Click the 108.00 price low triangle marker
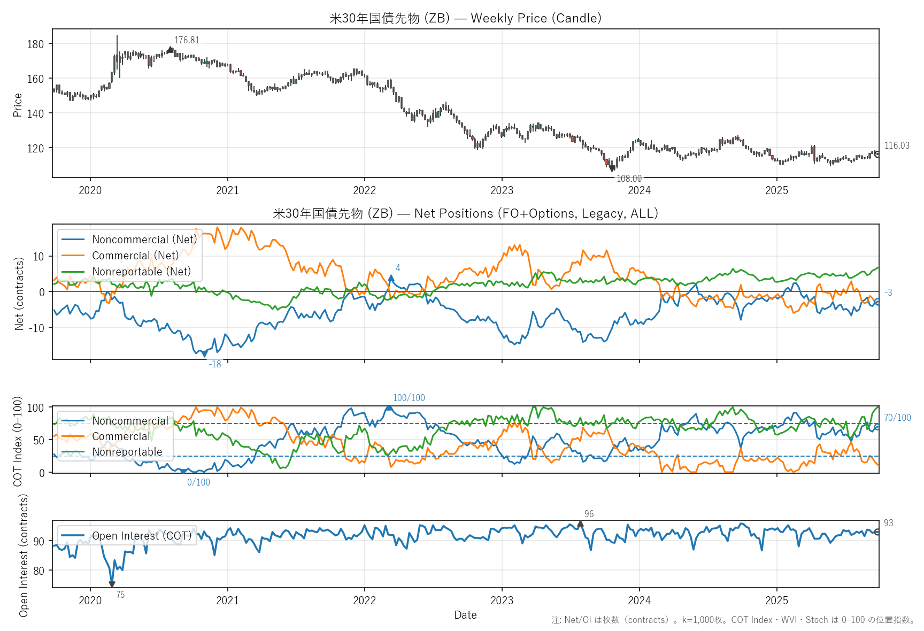 pyautogui.click(x=612, y=168)
